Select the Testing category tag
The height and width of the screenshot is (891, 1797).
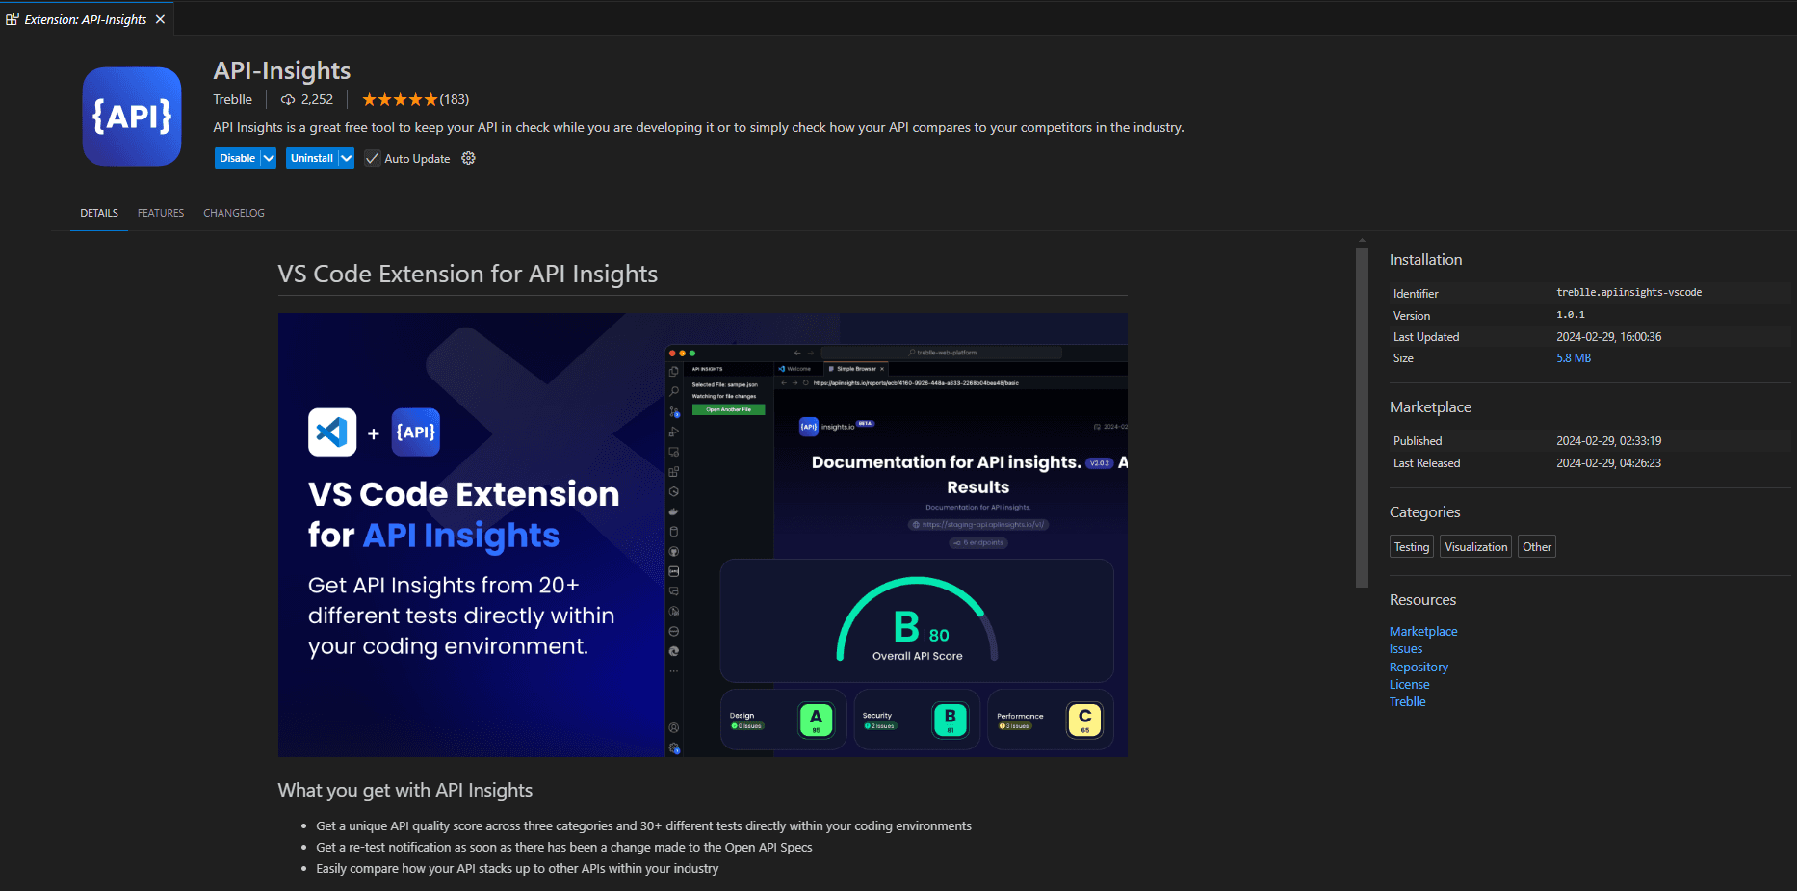click(1411, 546)
